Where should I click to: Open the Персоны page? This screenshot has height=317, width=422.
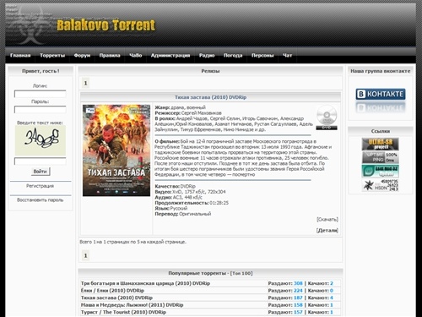(x=262, y=56)
